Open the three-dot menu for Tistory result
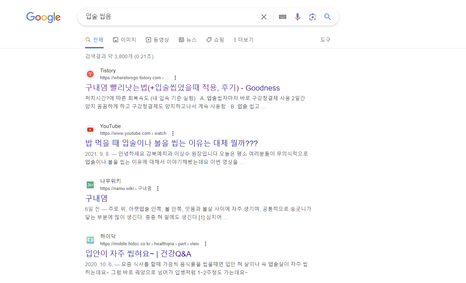The width and height of the screenshot is (466, 283). (175, 78)
